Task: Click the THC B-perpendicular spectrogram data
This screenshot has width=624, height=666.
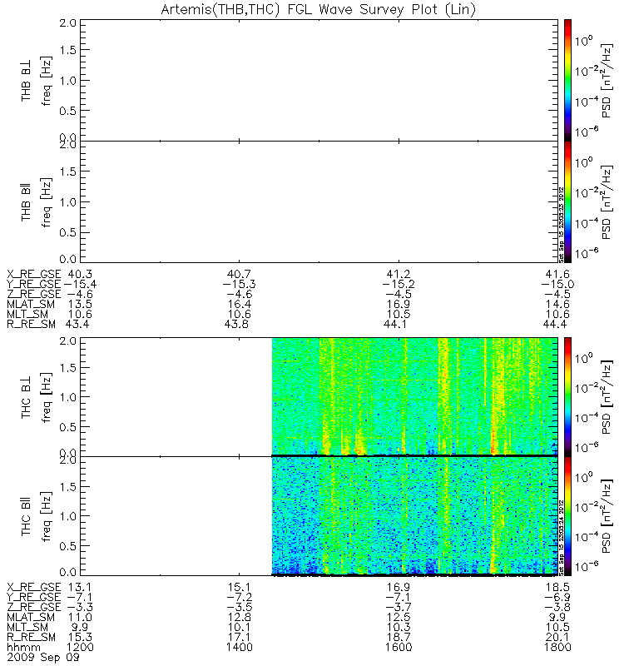Action: point(414,396)
